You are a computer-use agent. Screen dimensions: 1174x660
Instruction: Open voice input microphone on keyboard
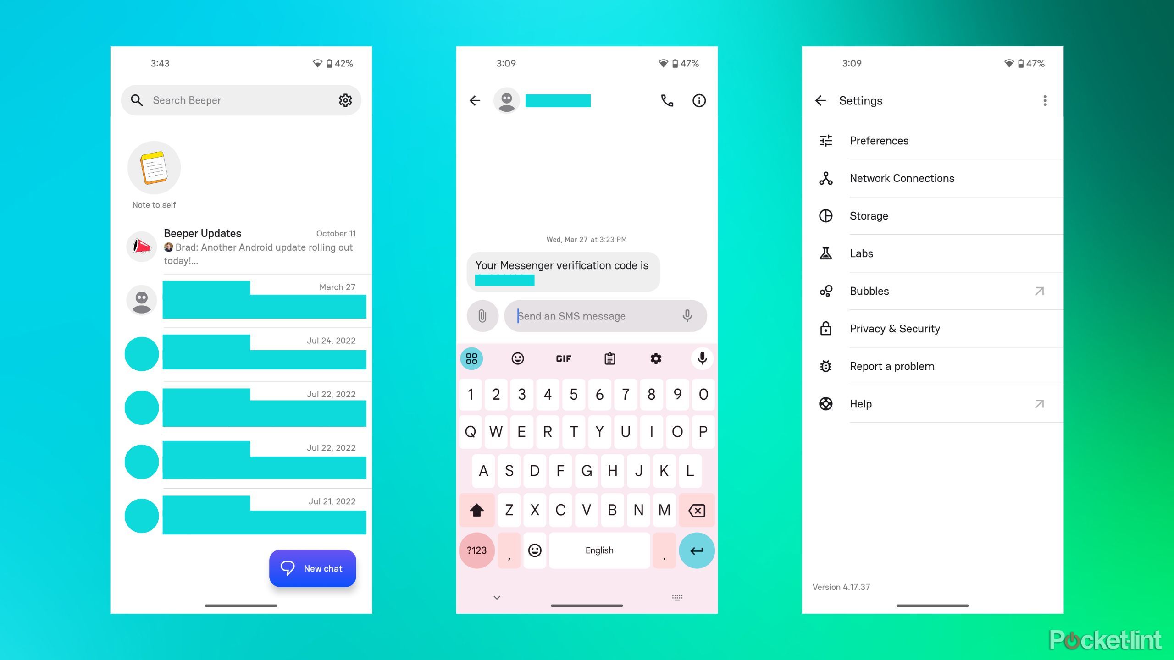pos(701,358)
